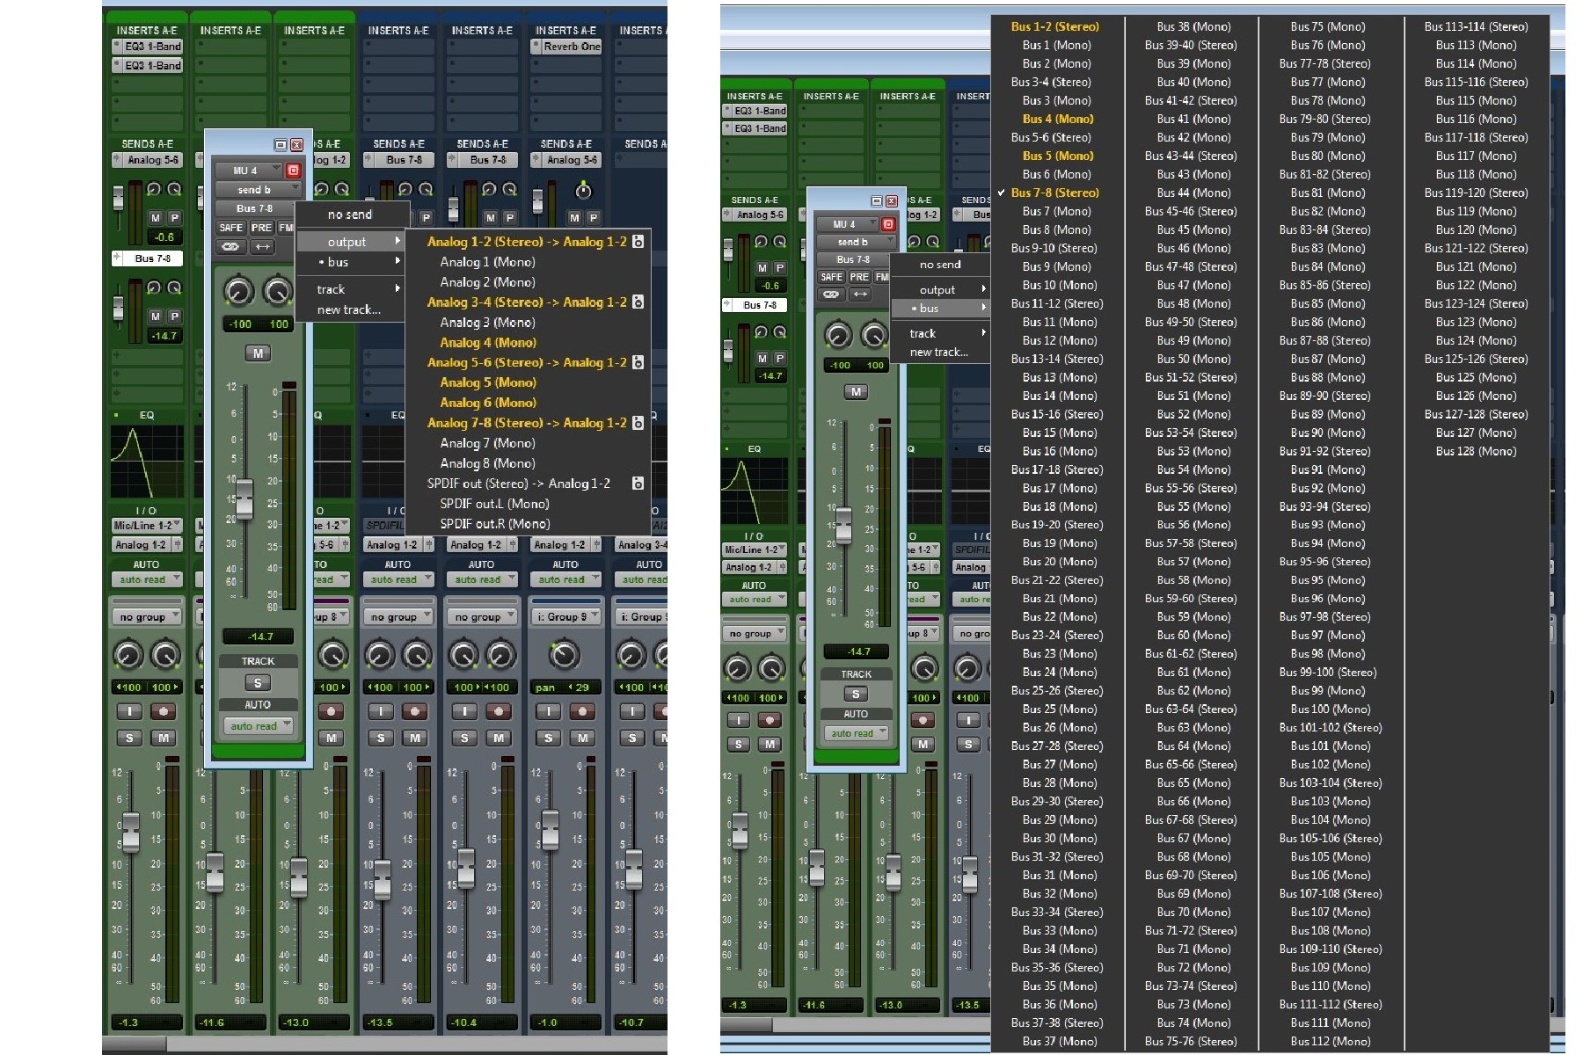
Task: Click Analog 5-6 send on first strip, right mixer
Action: (755, 215)
